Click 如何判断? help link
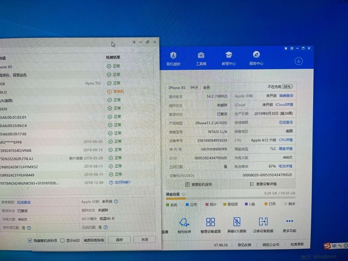The image size is (348, 261). tap(122, 183)
